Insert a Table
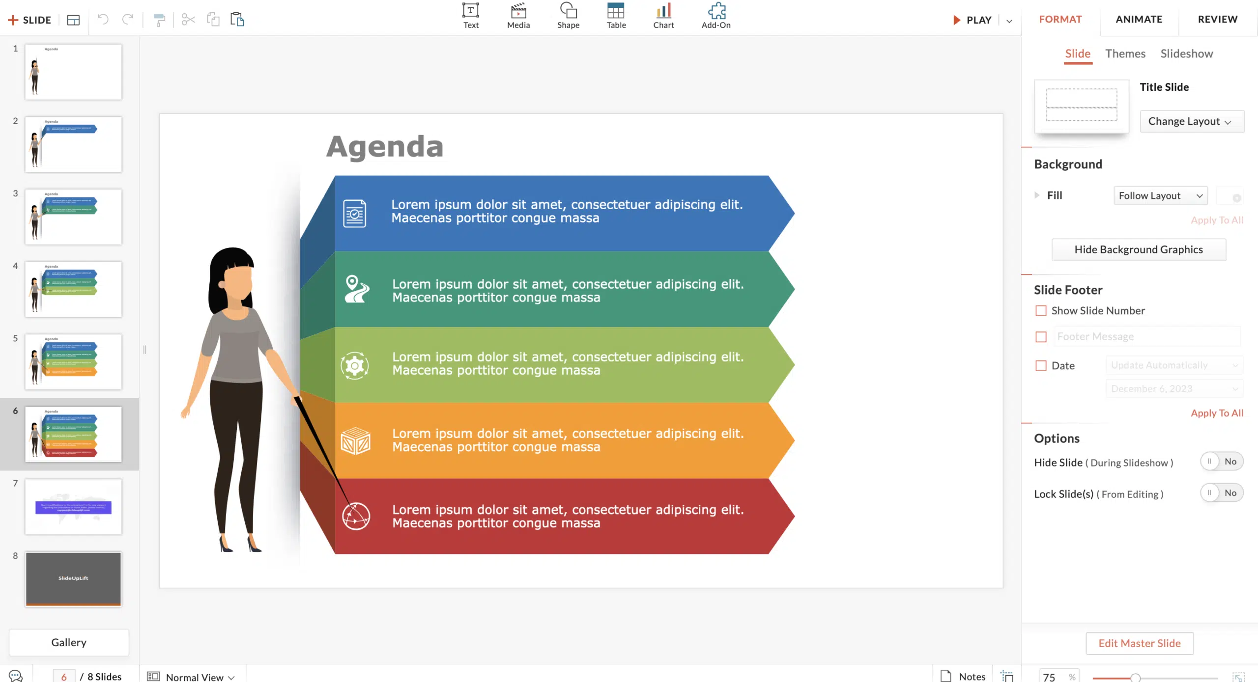Image resolution: width=1258 pixels, height=682 pixels. pos(616,16)
